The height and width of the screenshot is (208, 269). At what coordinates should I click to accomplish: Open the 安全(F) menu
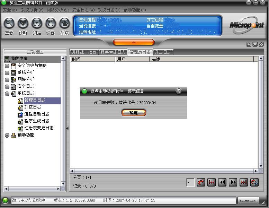10,10
